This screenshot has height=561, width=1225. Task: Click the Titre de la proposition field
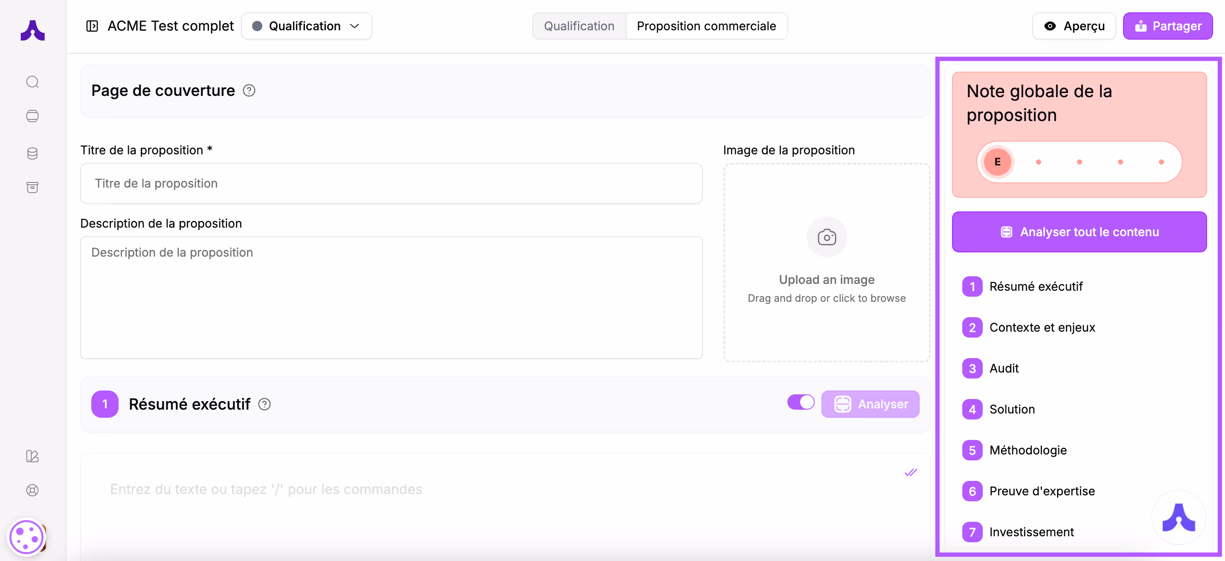point(391,183)
